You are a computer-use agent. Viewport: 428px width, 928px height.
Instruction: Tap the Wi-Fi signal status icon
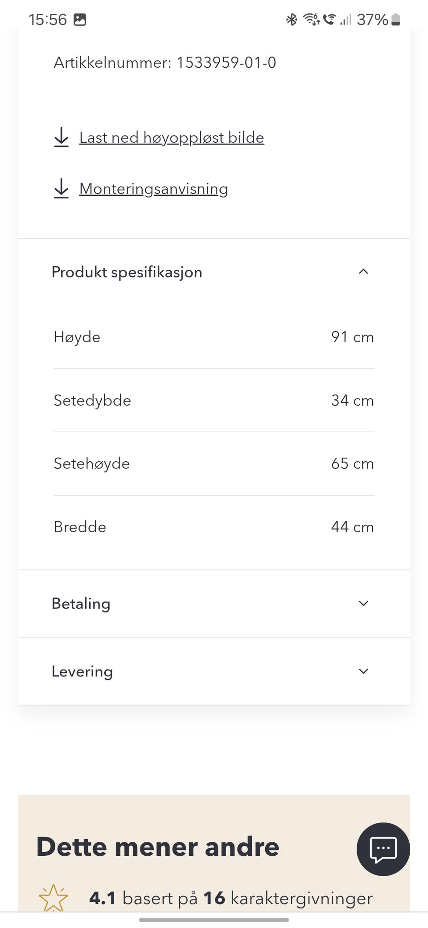point(311,20)
